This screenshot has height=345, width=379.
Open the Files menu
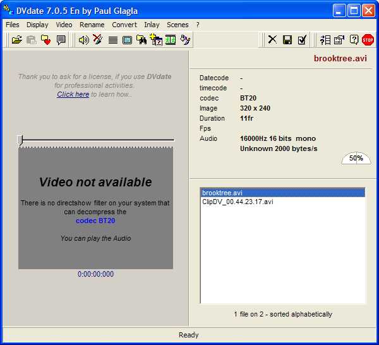point(13,25)
